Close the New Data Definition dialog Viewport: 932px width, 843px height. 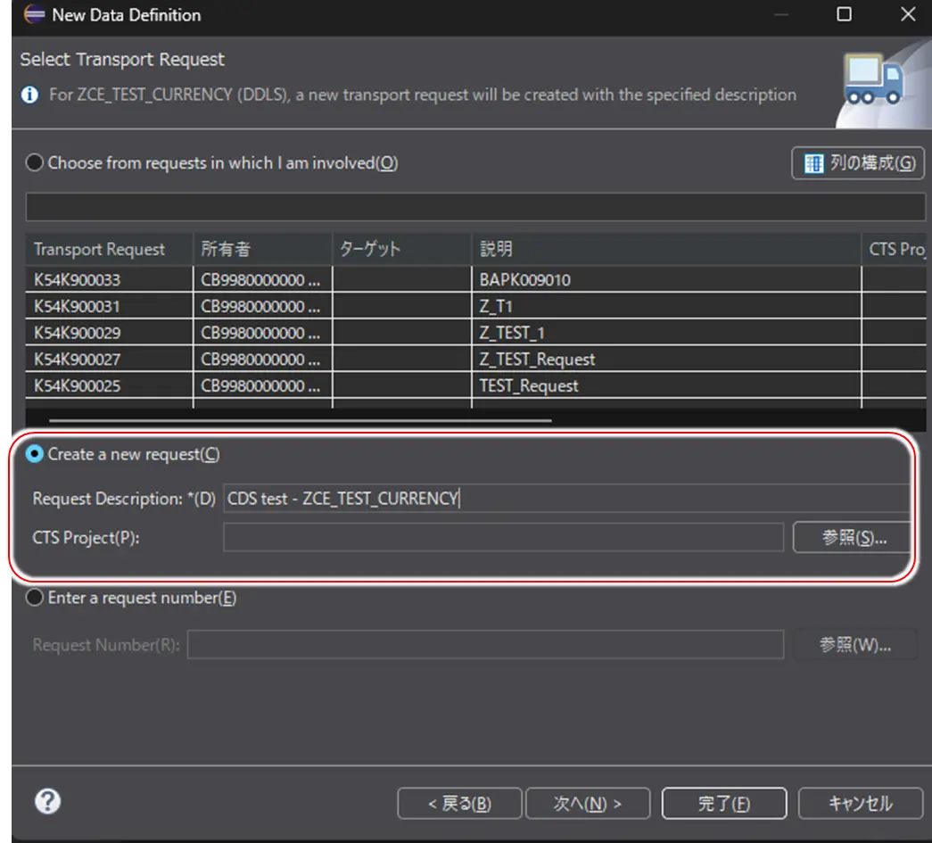tap(908, 14)
